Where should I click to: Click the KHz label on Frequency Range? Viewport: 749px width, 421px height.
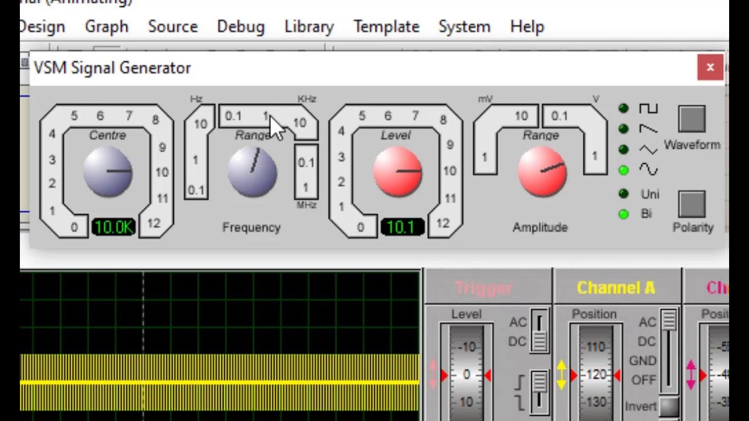click(307, 99)
